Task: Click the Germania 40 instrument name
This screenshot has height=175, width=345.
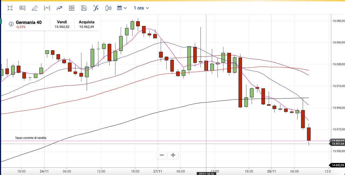Action: pyautogui.click(x=29, y=22)
